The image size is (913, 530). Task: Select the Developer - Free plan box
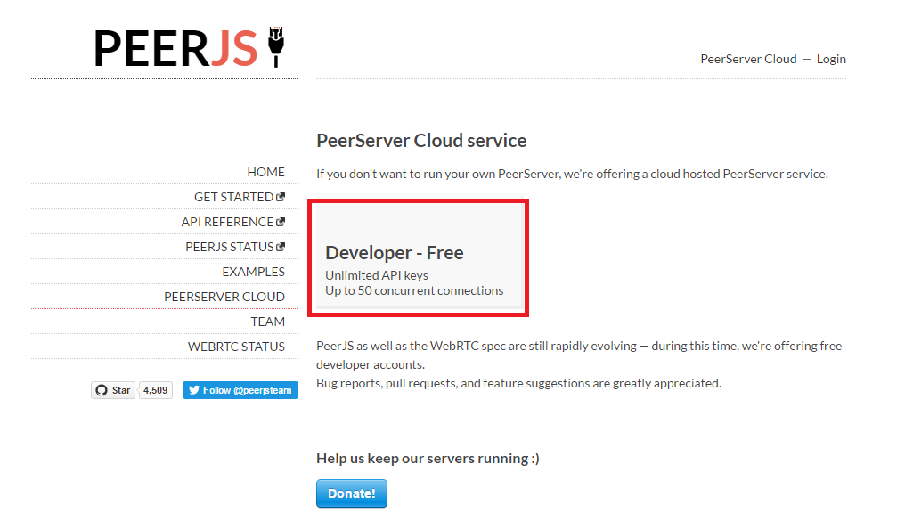(418, 257)
